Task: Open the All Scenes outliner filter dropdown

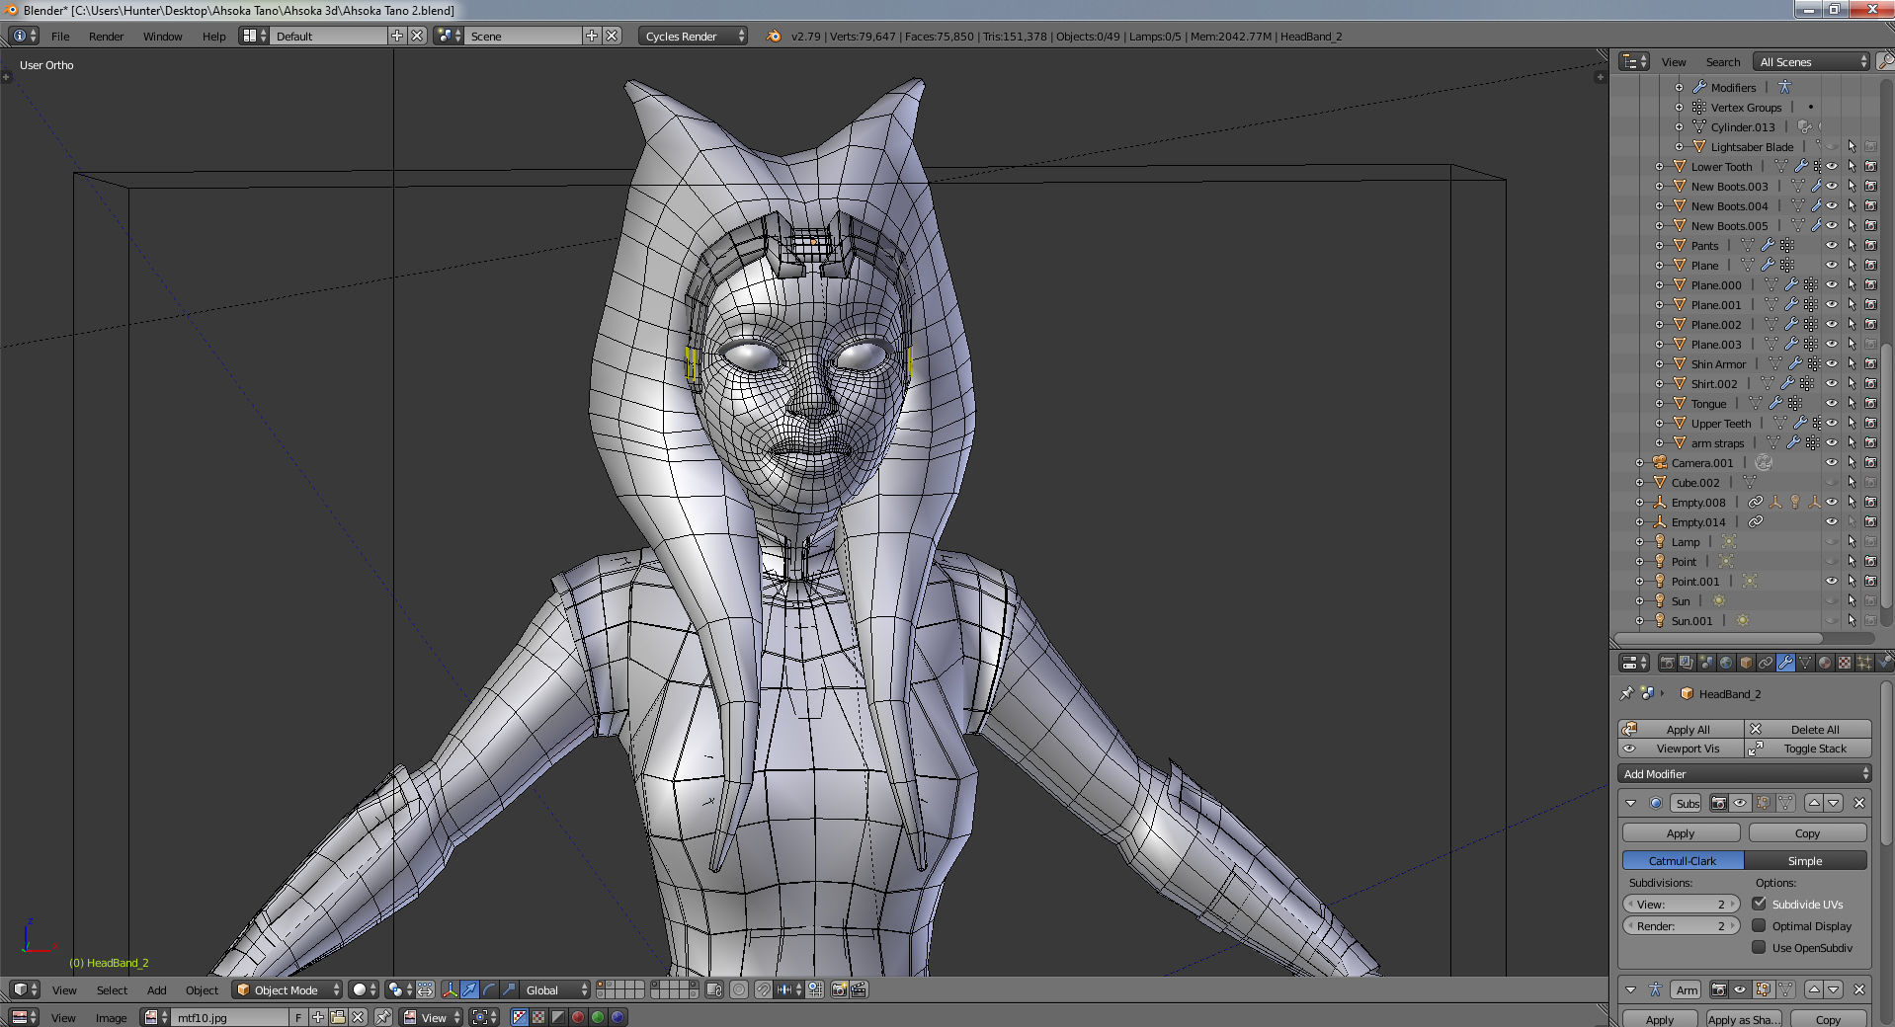Action: (1811, 61)
